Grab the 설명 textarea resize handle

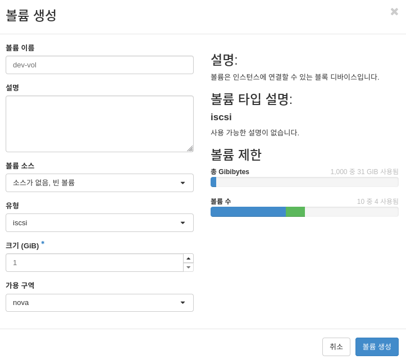(190, 149)
